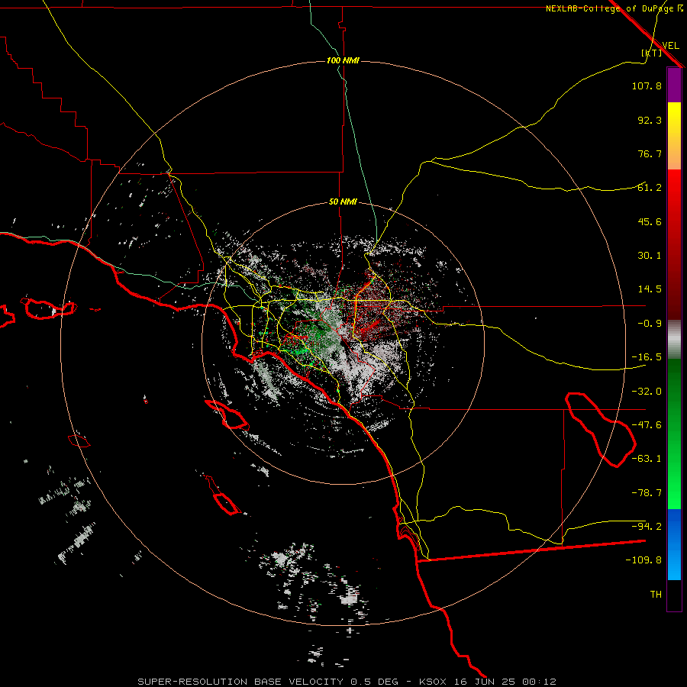Select the 45.6 scale value

pos(650,221)
